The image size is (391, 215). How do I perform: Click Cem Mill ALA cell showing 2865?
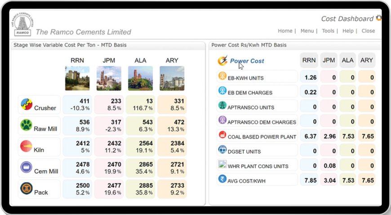point(140,168)
